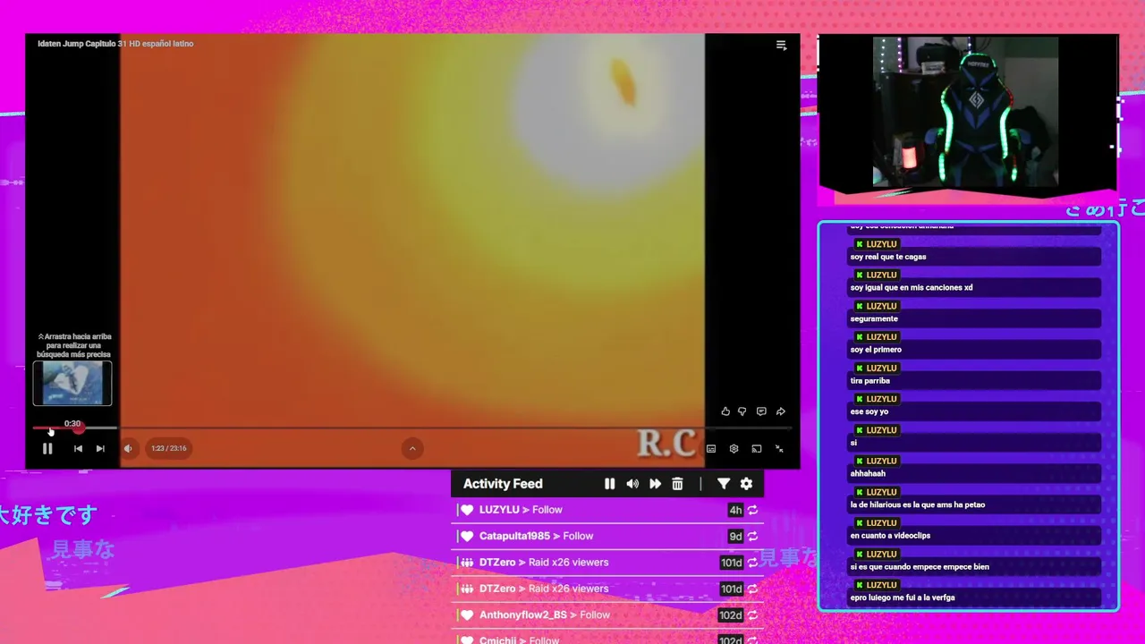Screen dimensions: 1145x644
Task: Click heart icon beside Catapulta1985 follow
Action: 467,536
